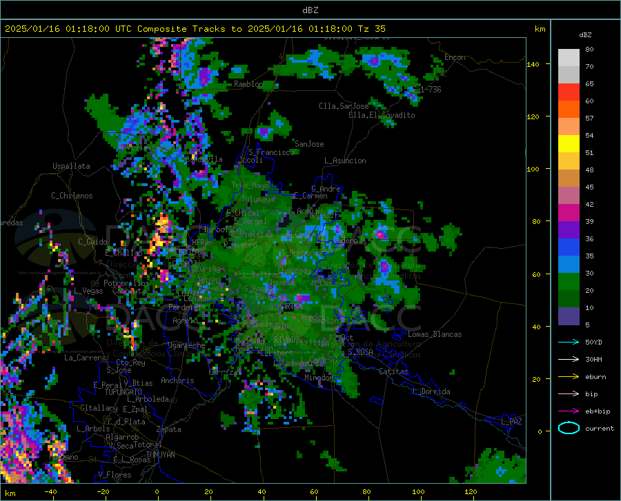This screenshot has width=621, height=501.
Task: Pick the light blue swatch in dBZ scale
Action: click(x=569, y=265)
